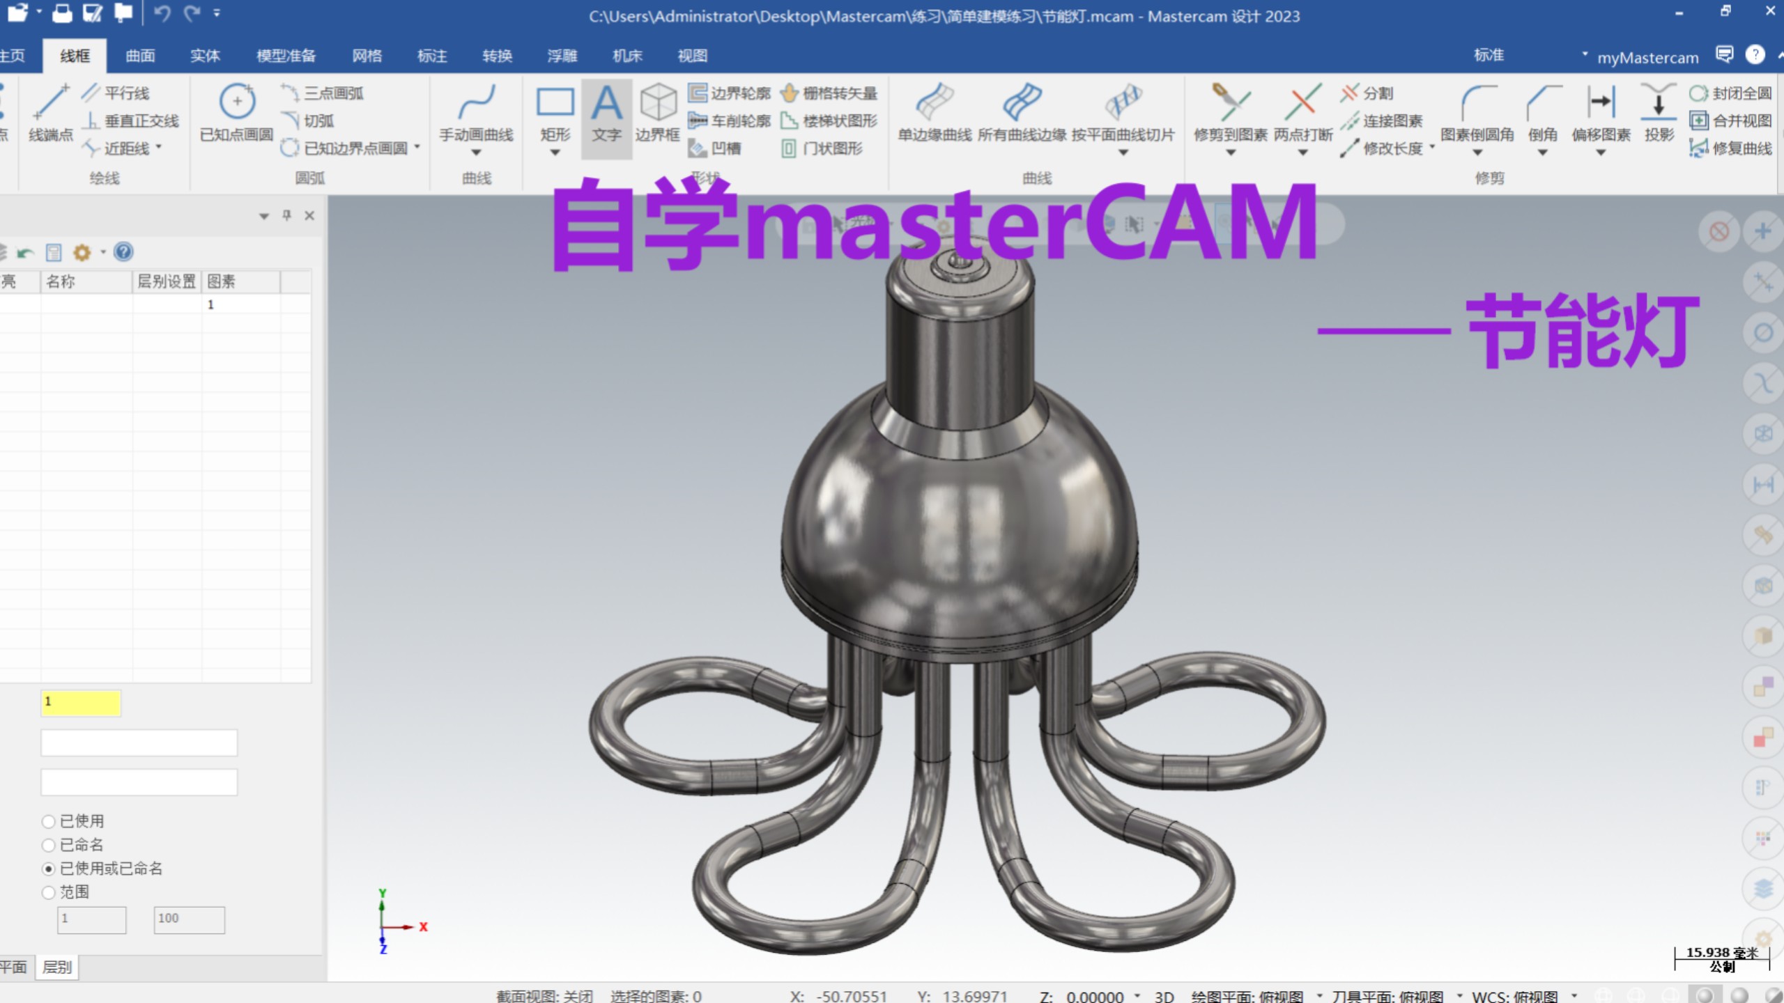Image resolution: width=1784 pixels, height=1003 pixels.
Task: Click the 垂直正交线 perpendicular line tool
Action: [130, 120]
